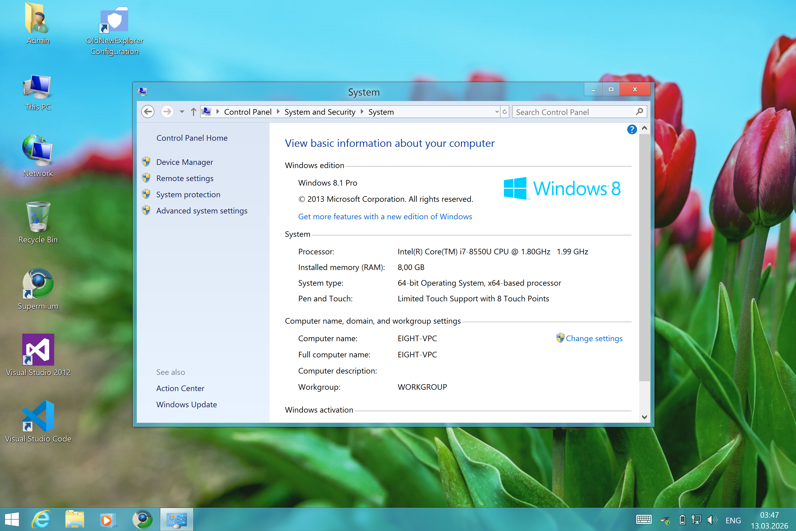
Task: Click Change settings for computer name
Action: pos(594,339)
